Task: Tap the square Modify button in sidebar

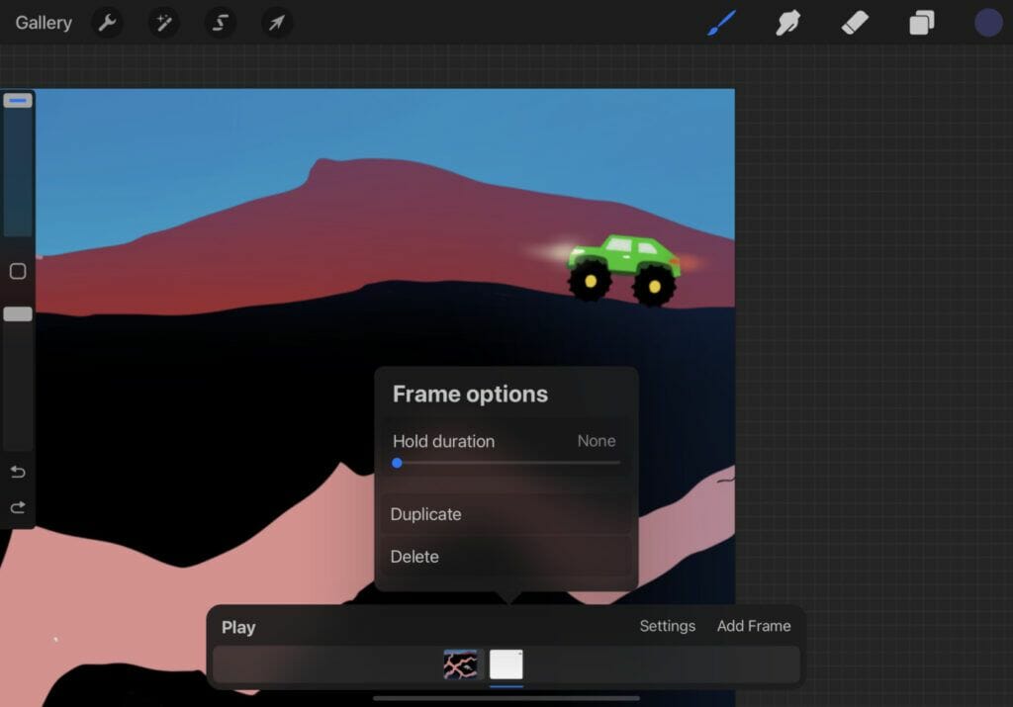Action: [x=18, y=271]
